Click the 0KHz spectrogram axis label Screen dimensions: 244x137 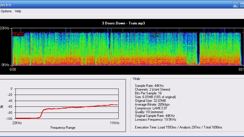5,65
